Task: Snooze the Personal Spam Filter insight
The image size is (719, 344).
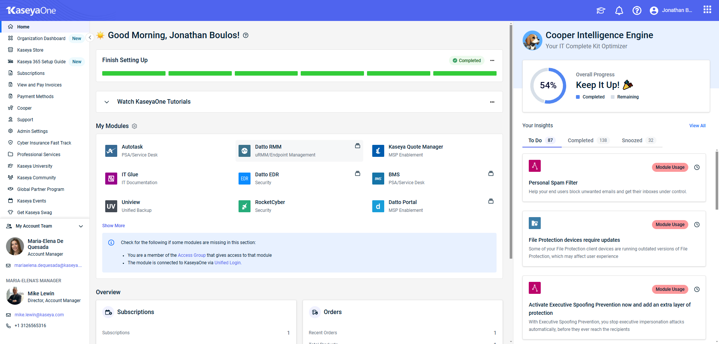Action: pyautogui.click(x=697, y=167)
